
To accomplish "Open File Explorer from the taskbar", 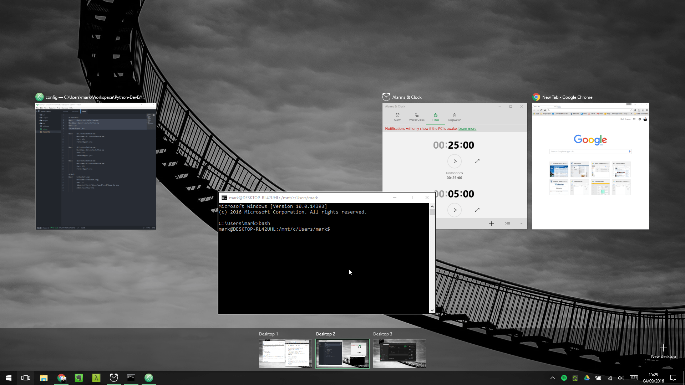I will tap(44, 378).
